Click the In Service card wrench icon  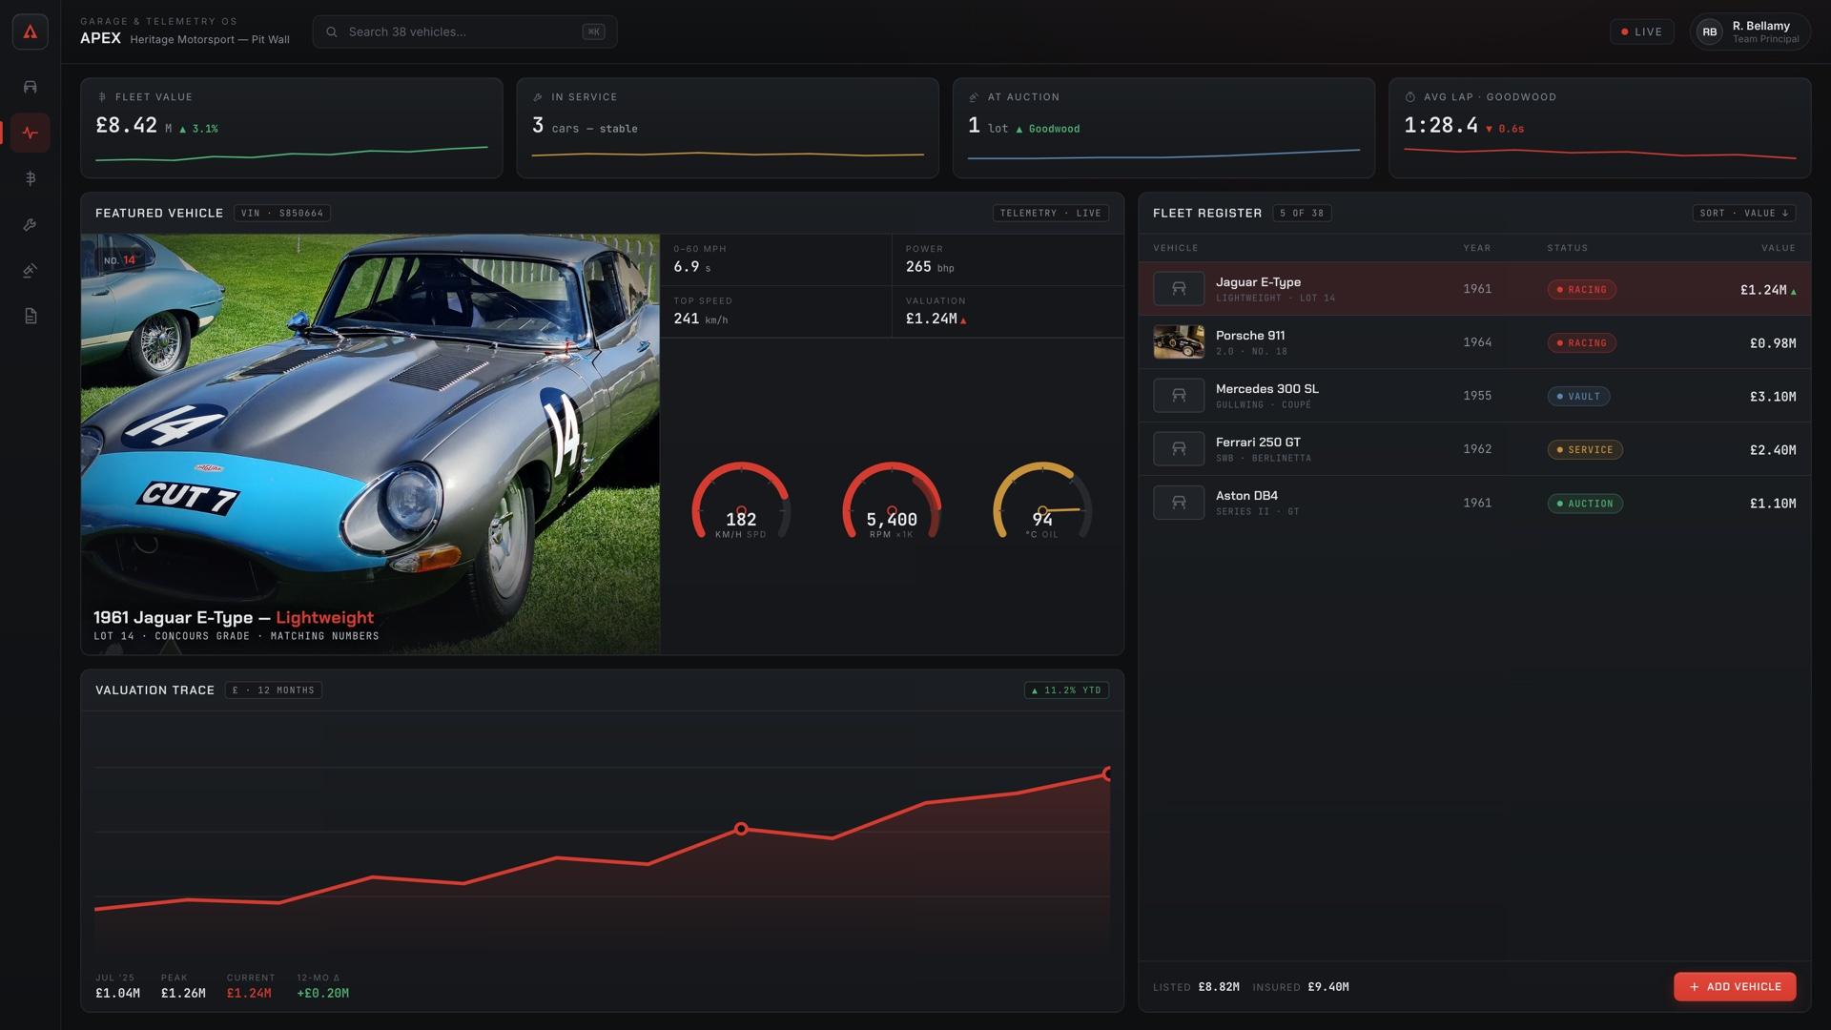pos(538,97)
